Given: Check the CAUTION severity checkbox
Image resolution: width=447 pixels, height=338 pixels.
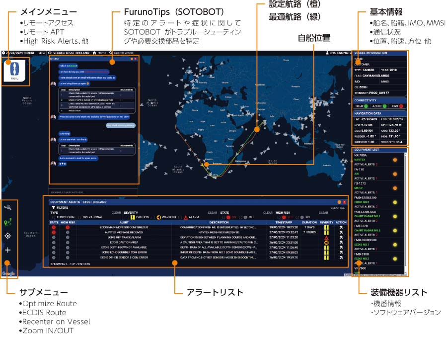Looking at the screenshot, I should pyautogui.click(x=128, y=217).
